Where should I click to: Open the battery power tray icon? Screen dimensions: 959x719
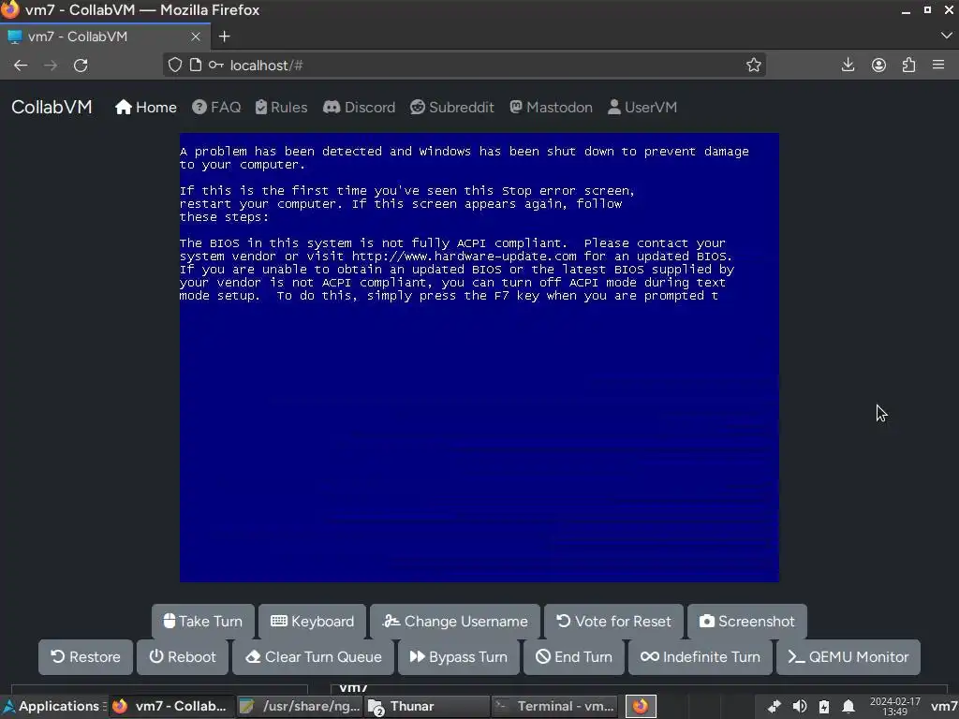pos(824,706)
